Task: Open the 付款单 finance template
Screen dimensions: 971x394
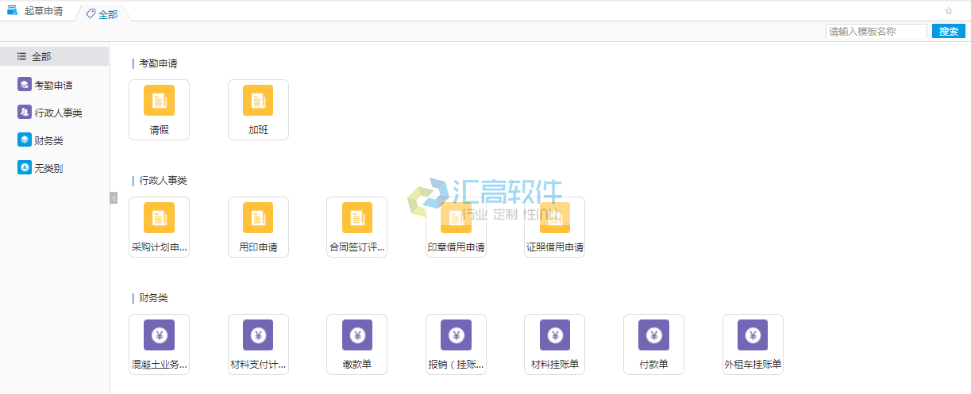Action: pyautogui.click(x=653, y=344)
